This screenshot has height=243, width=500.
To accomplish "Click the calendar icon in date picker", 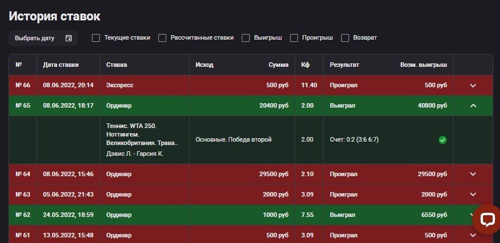I will 69,38.
